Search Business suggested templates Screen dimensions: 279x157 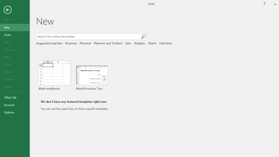click(x=71, y=43)
